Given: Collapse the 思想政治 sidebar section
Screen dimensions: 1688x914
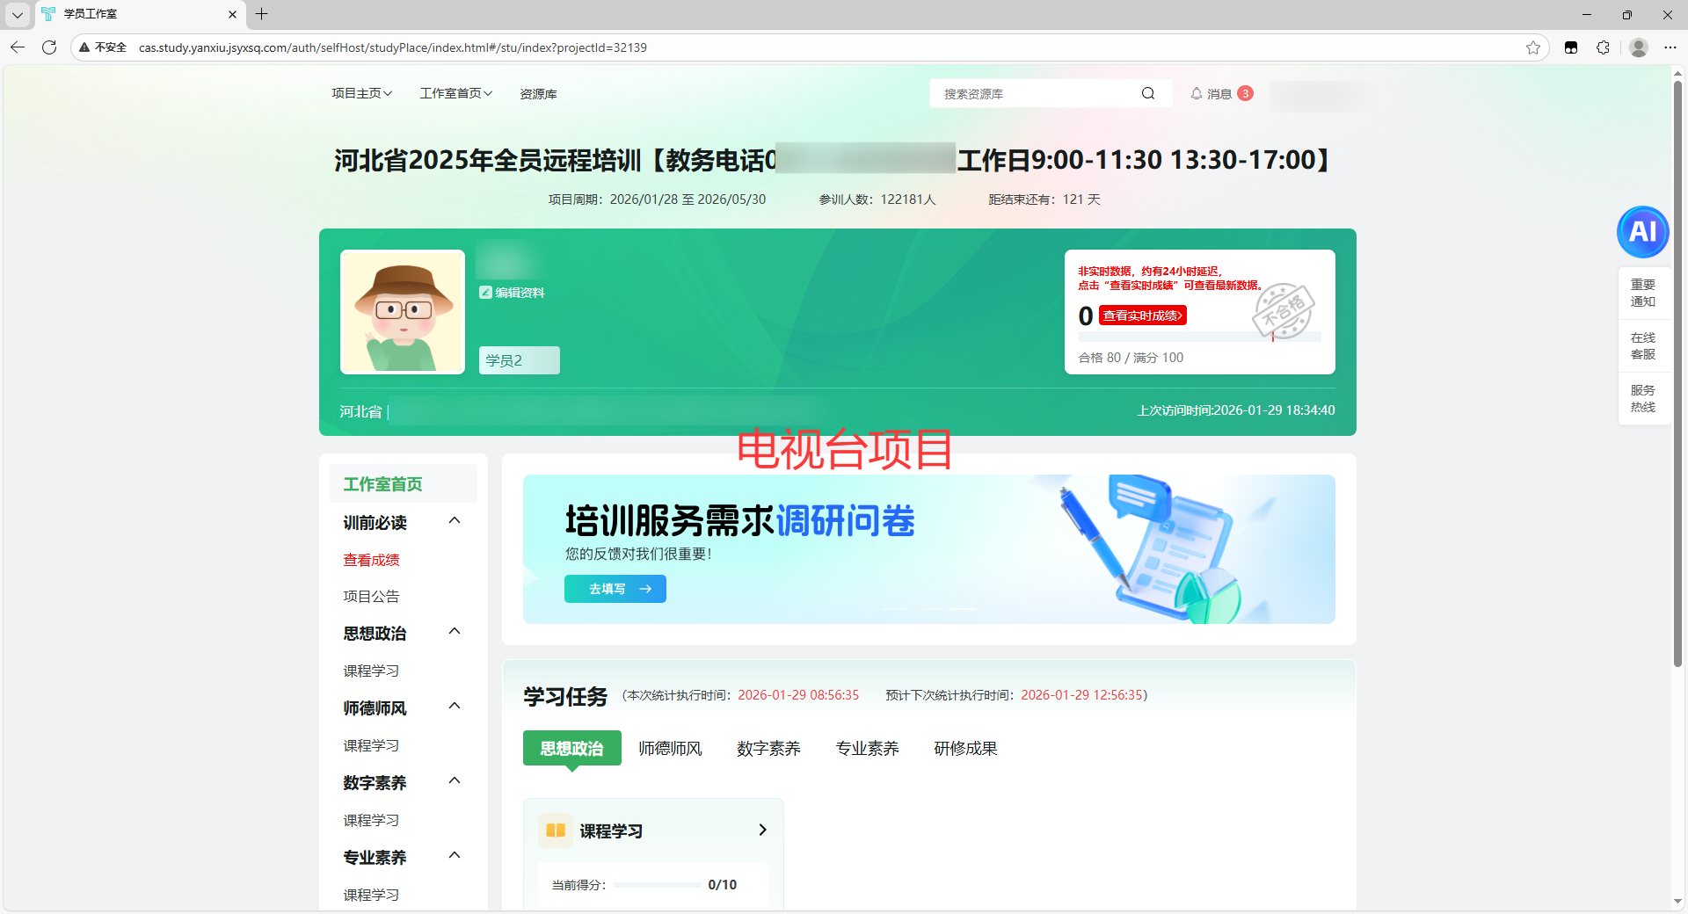Looking at the screenshot, I should pyautogui.click(x=455, y=632).
